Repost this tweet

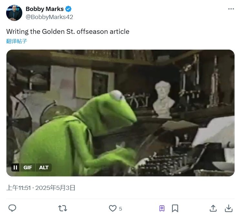[62, 208]
